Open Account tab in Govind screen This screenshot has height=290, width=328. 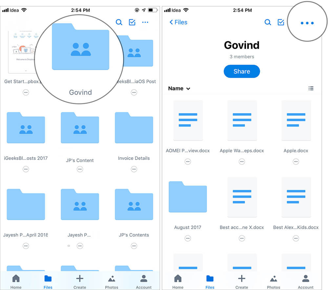coord(306,281)
